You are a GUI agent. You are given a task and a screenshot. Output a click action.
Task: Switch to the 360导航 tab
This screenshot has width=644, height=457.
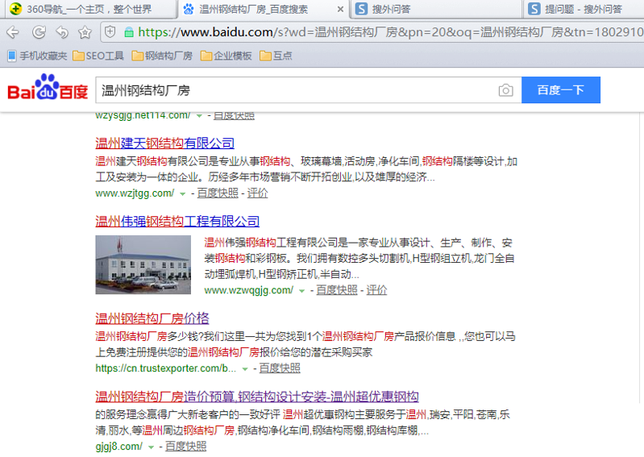pos(89,9)
